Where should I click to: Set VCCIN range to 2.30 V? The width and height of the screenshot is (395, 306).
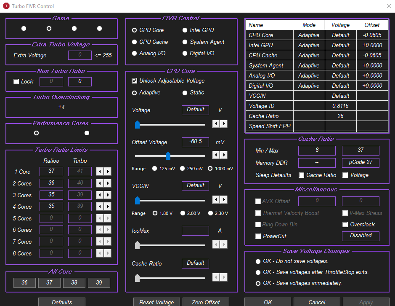point(210,213)
